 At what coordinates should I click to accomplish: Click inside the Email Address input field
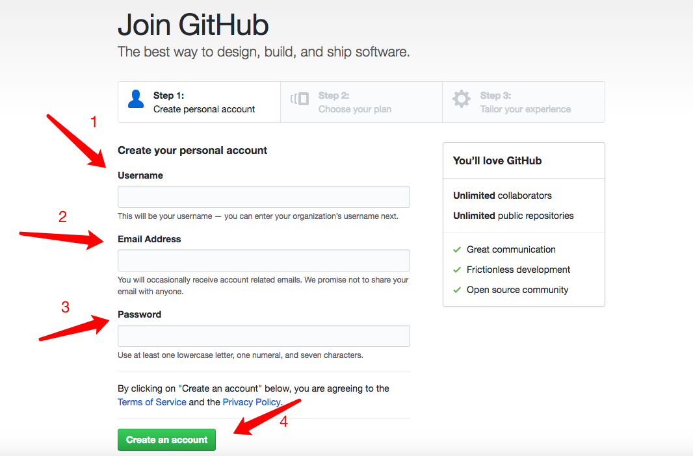[263, 260]
